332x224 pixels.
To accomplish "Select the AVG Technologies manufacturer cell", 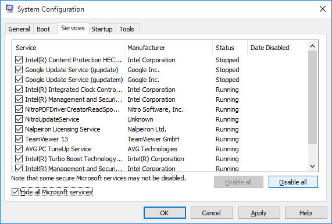I will 152,149.
